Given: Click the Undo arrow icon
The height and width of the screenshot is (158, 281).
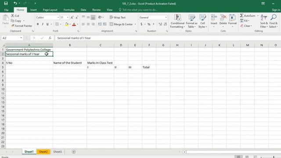Looking at the screenshot, I should [15, 3].
